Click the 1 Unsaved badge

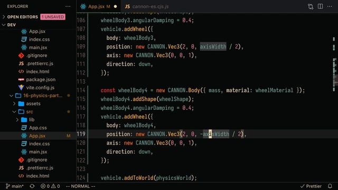tap(53, 17)
